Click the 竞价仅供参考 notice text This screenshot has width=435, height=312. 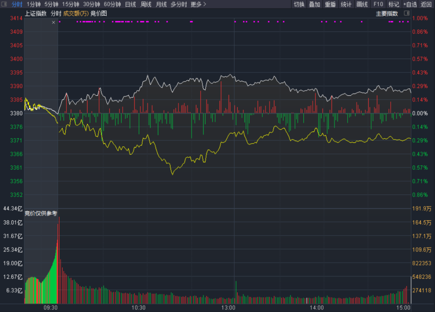coord(41,213)
